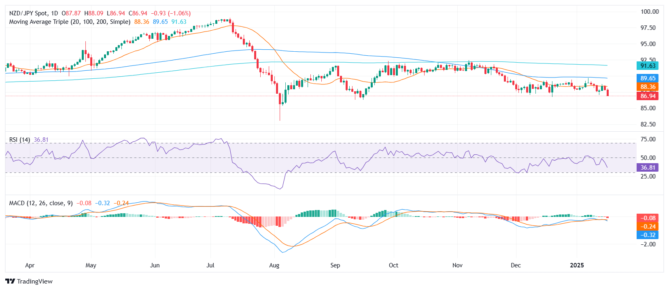
Task: Click the teal 91.63 moving average tag
Action: tap(648, 66)
